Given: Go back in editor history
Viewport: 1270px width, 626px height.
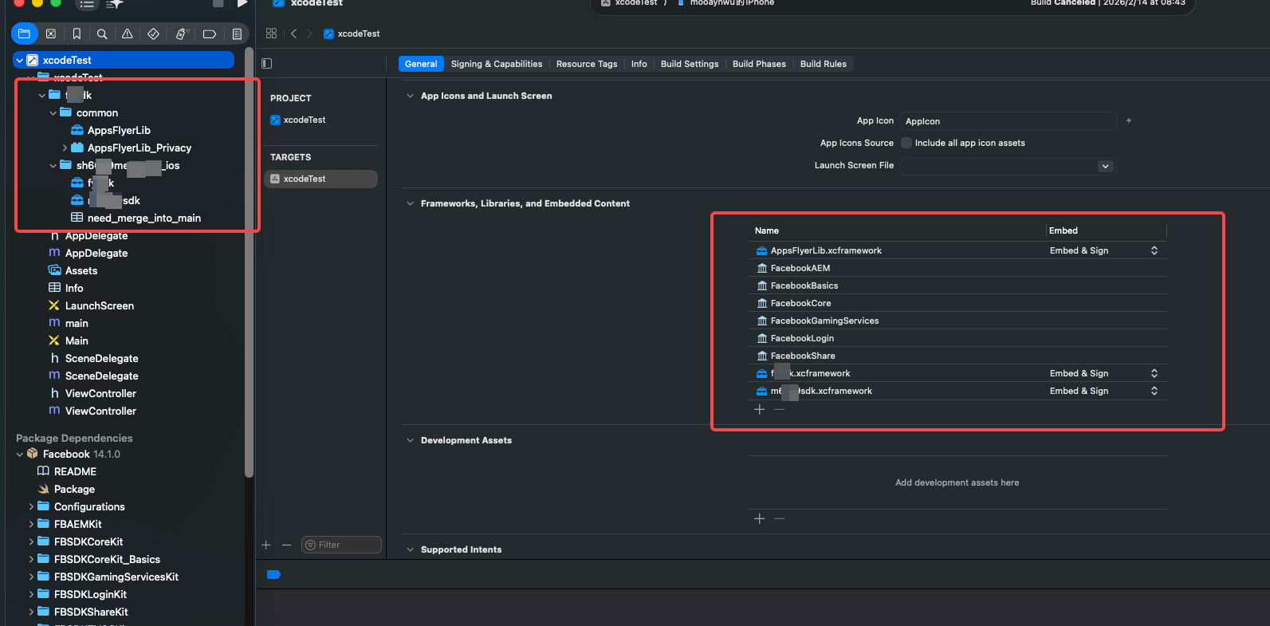Looking at the screenshot, I should click(x=294, y=33).
